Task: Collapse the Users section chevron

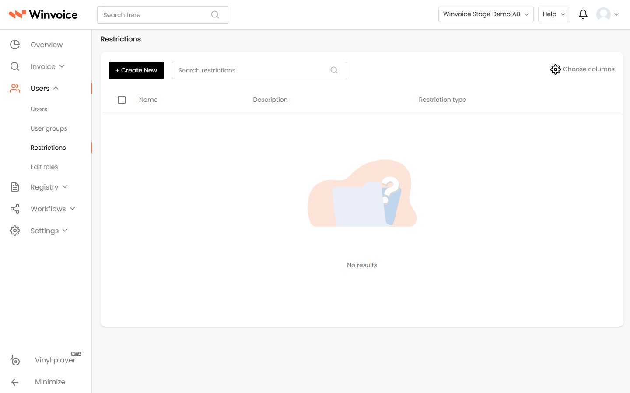Action: (56, 88)
